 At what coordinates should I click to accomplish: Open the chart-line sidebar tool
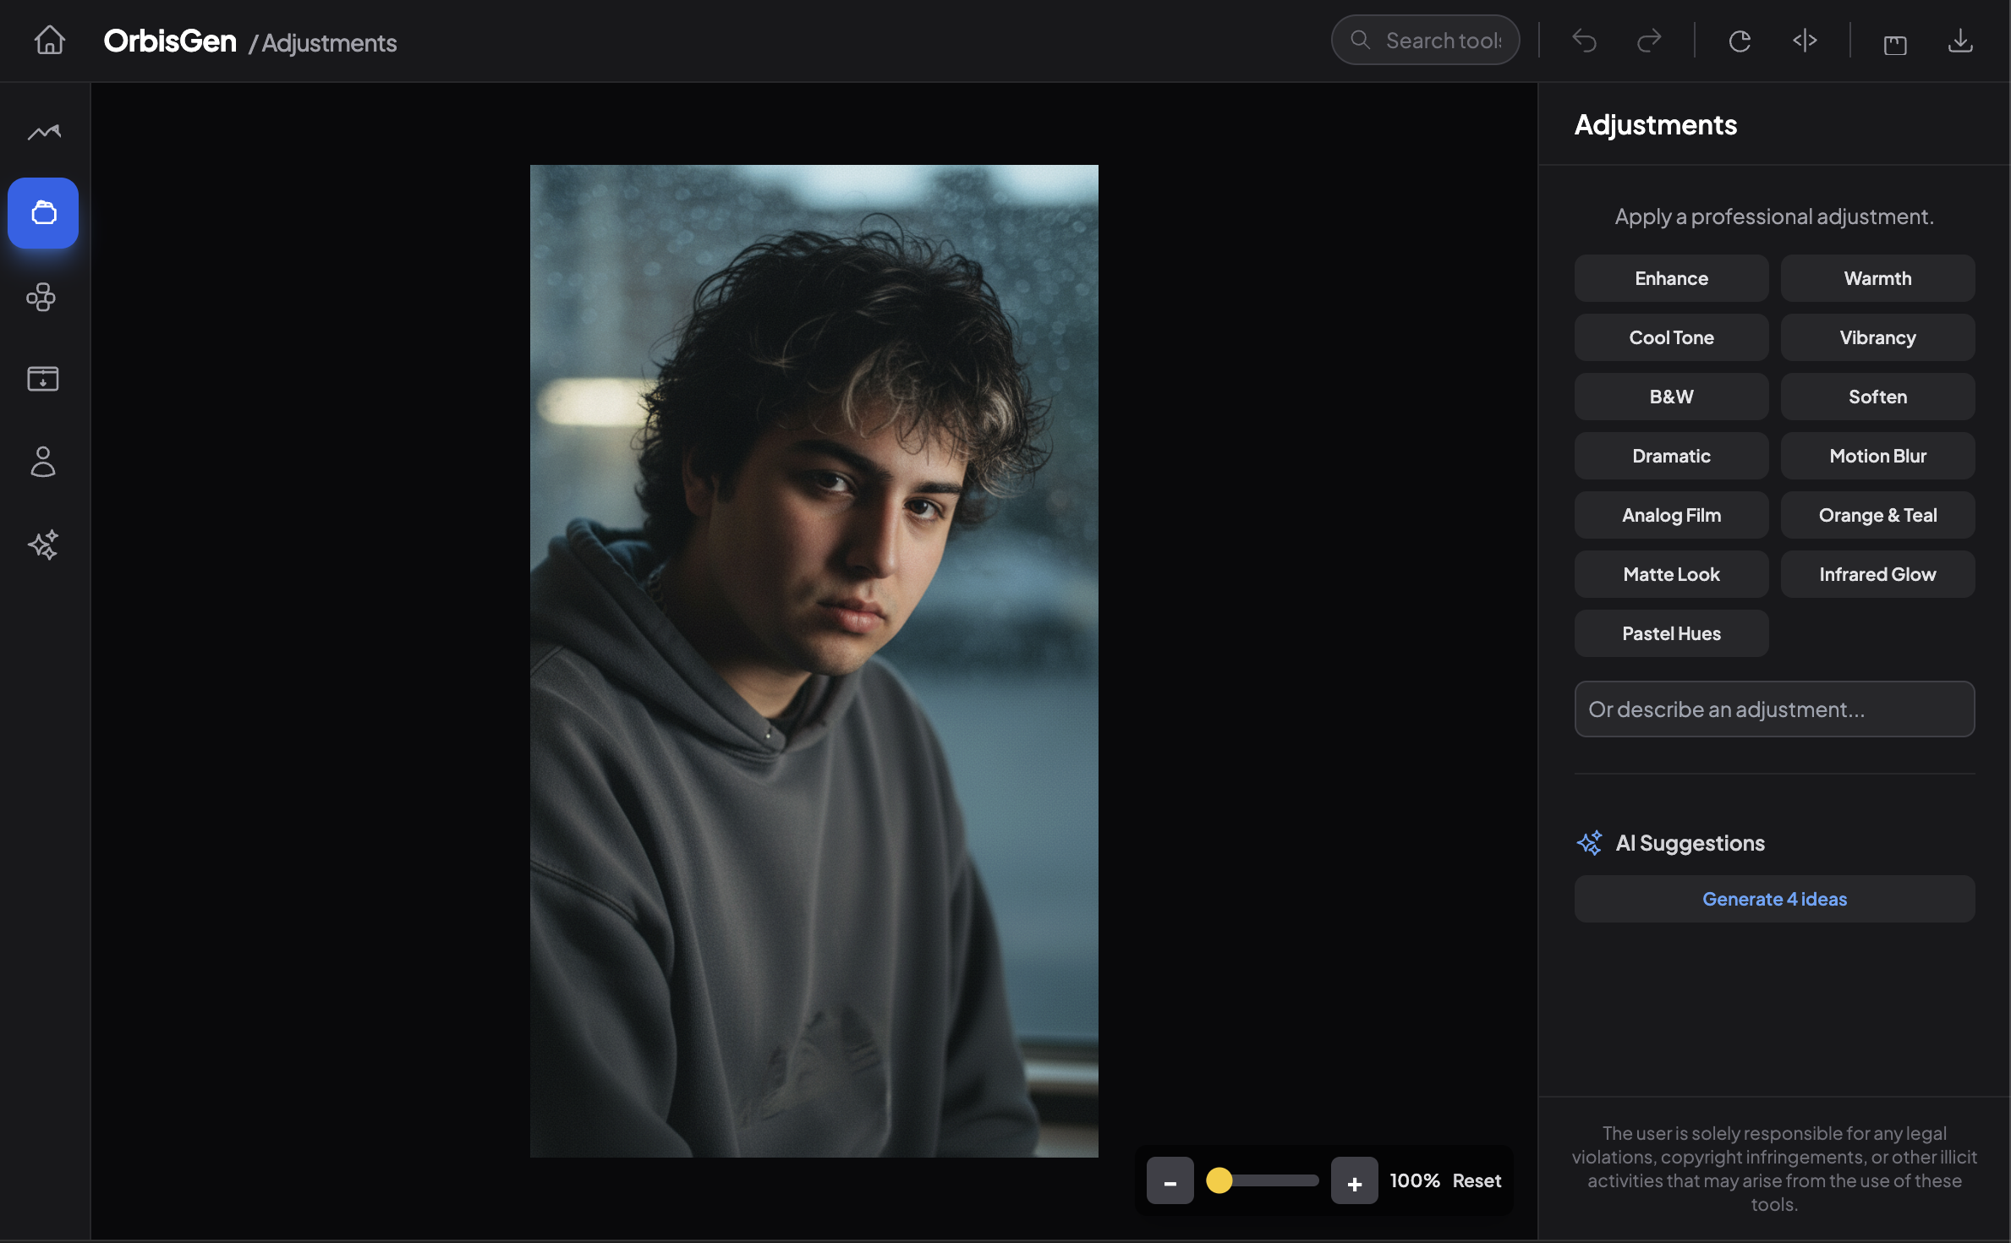coord(44,131)
